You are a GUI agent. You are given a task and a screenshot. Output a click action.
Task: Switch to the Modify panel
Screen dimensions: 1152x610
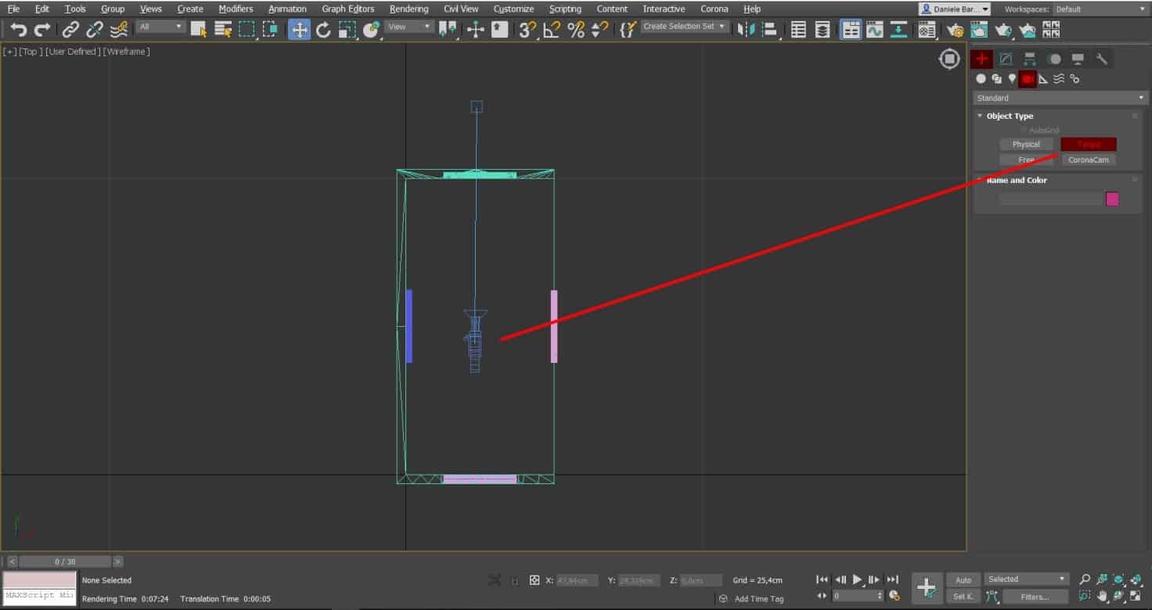pyautogui.click(x=1005, y=58)
